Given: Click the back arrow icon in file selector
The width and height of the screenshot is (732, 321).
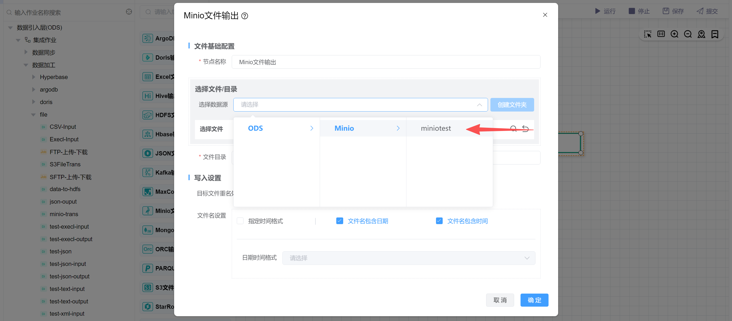Looking at the screenshot, I should point(525,129).
